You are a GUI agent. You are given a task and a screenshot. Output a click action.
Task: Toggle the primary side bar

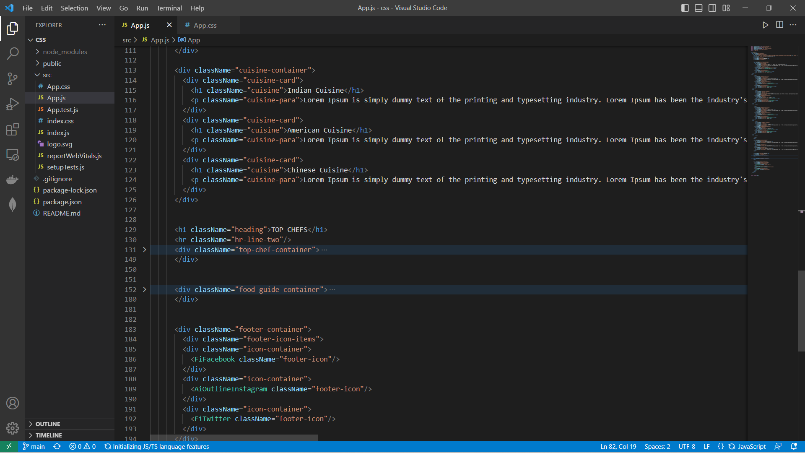(685, 8)
